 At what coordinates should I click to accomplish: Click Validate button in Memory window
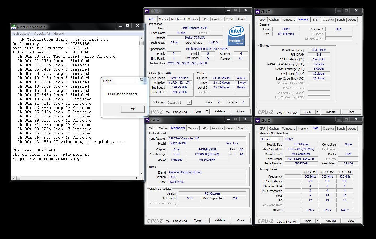pos(330,112)
